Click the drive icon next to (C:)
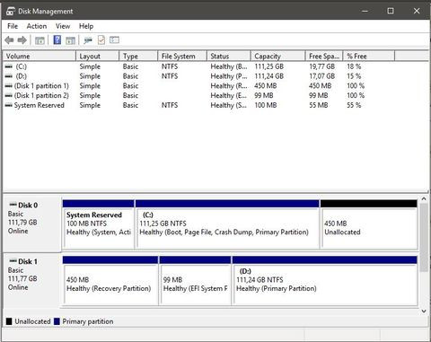The image size is (431, 342). click(9, 66)
